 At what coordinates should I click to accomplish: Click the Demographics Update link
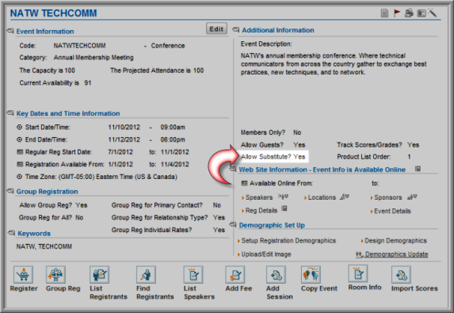[396, 254]
